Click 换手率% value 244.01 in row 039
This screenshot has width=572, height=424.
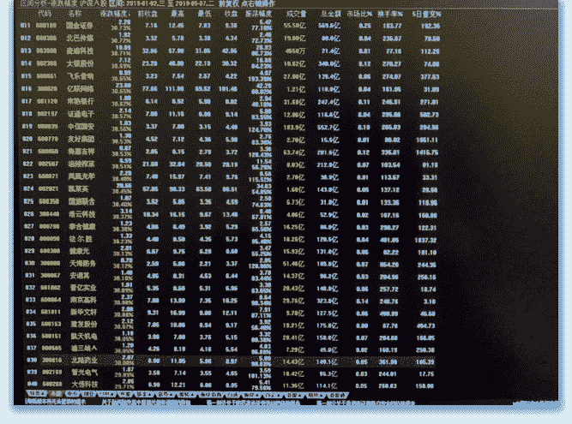pyautogui.click(x=388, y=373)
